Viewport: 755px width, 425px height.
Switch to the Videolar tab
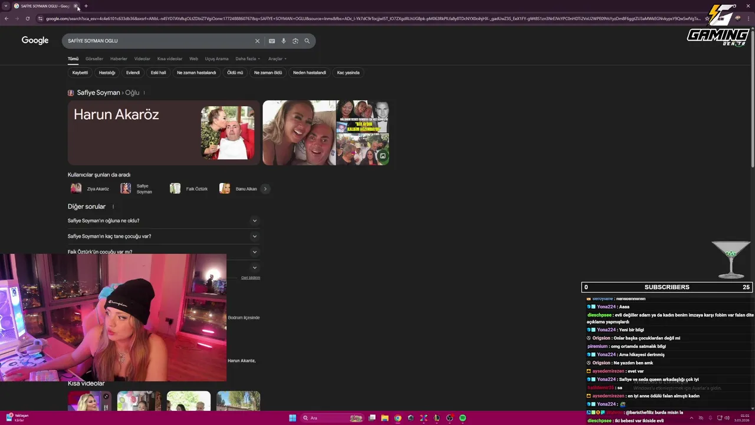coord(142,58)
